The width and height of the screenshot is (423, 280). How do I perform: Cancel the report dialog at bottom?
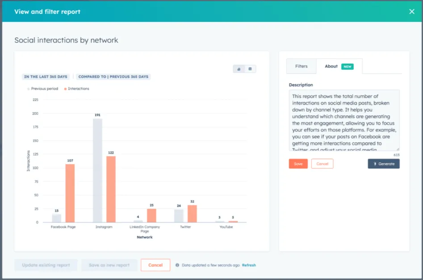click(x=155, y=265)
